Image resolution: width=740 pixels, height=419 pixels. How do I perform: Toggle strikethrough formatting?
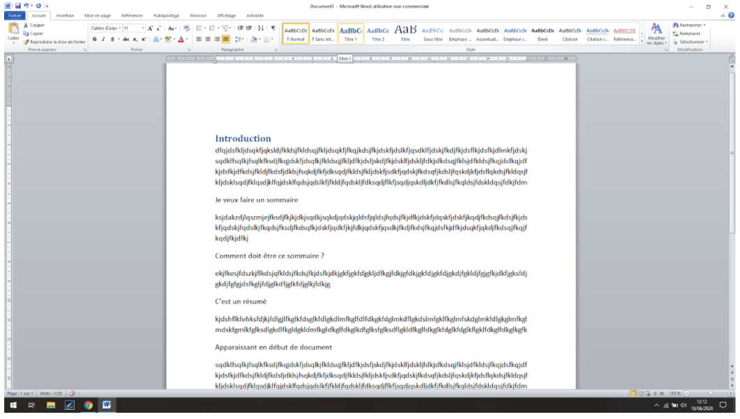tap(126, 40)
